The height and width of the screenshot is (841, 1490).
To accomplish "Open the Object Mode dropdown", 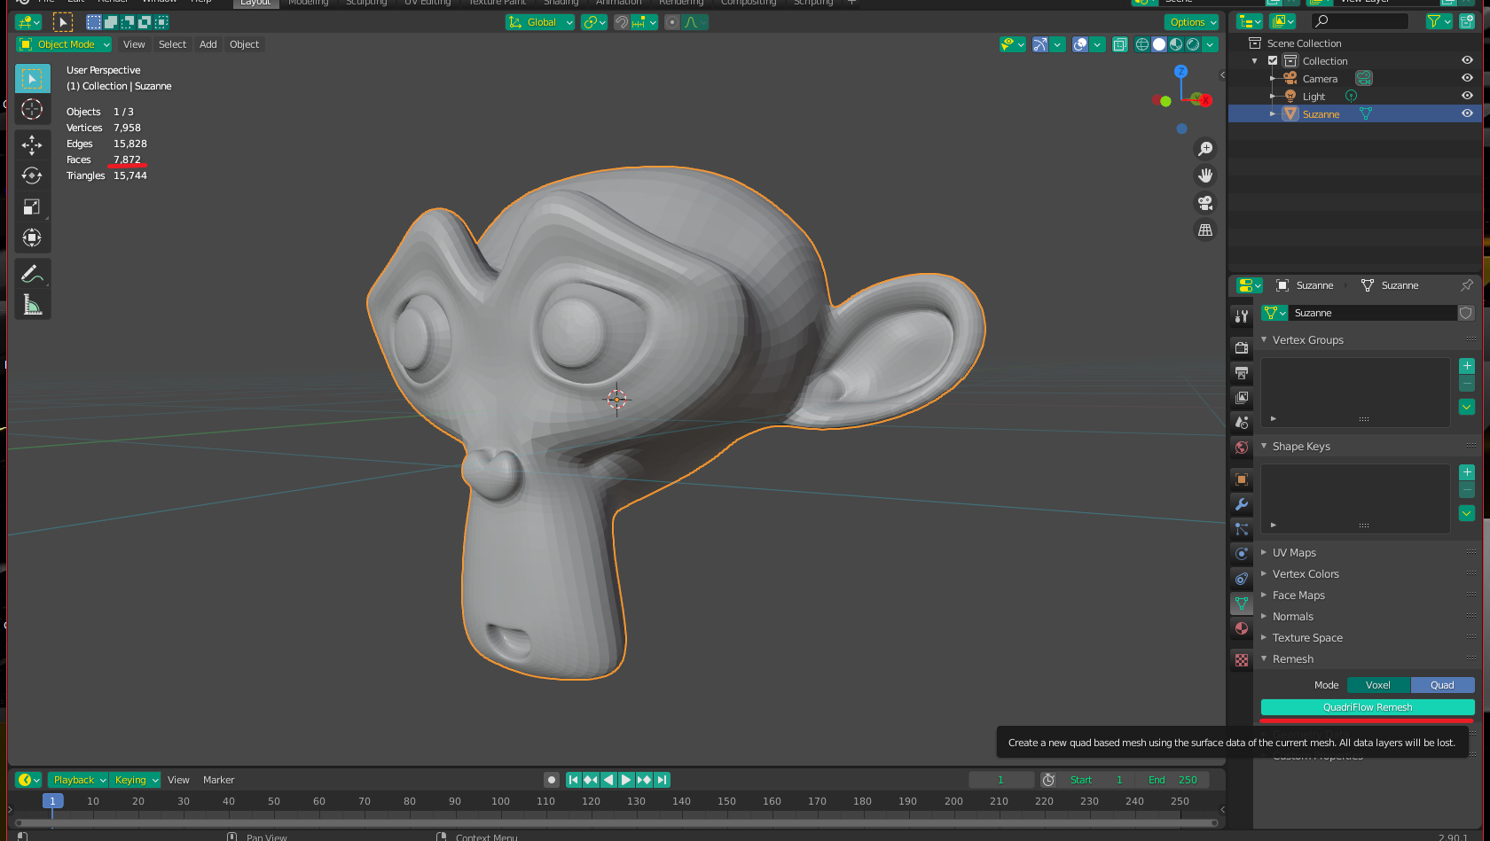I will click(64, 44).
